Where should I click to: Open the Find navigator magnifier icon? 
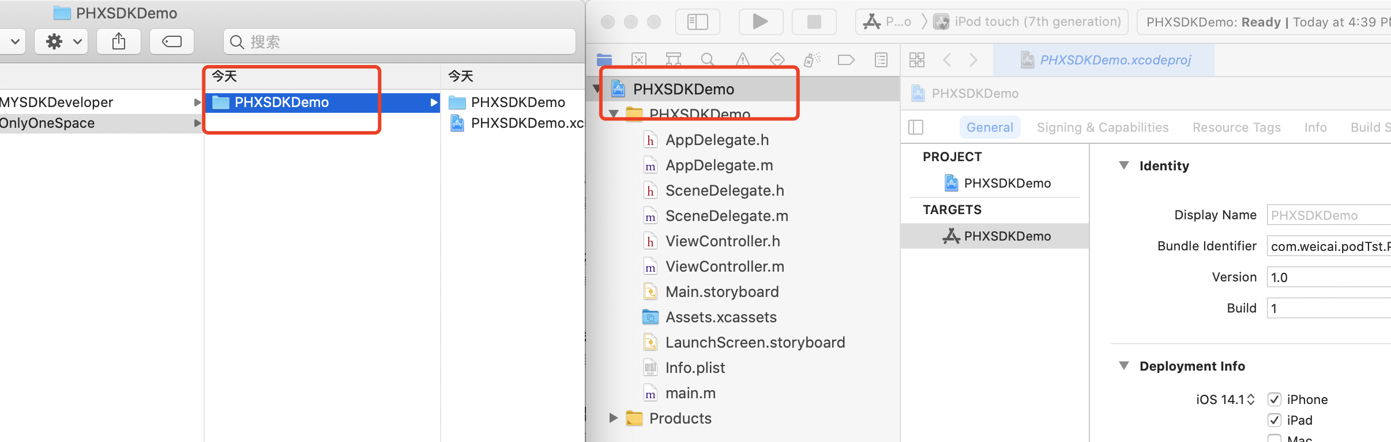click(708, 59)
